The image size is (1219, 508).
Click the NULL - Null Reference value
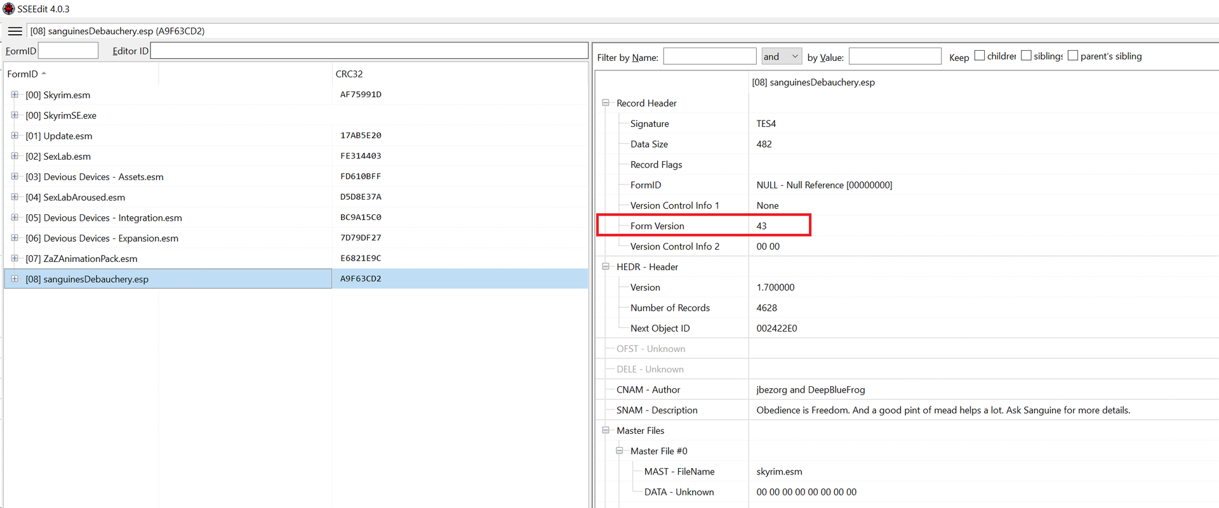click(824, 185)
